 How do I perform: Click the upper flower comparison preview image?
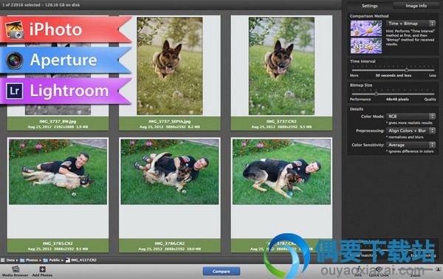[x=366, y=28]
